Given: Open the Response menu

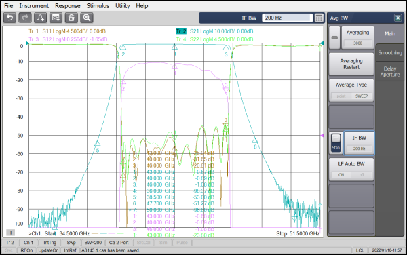Looking at the screenshot, I should click(67, 5).
